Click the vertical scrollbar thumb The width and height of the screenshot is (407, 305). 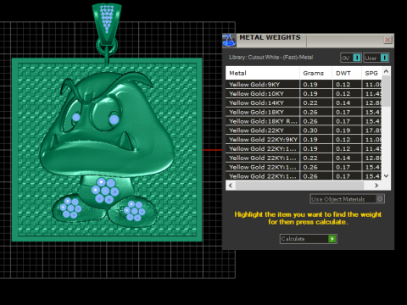[386, 91]
